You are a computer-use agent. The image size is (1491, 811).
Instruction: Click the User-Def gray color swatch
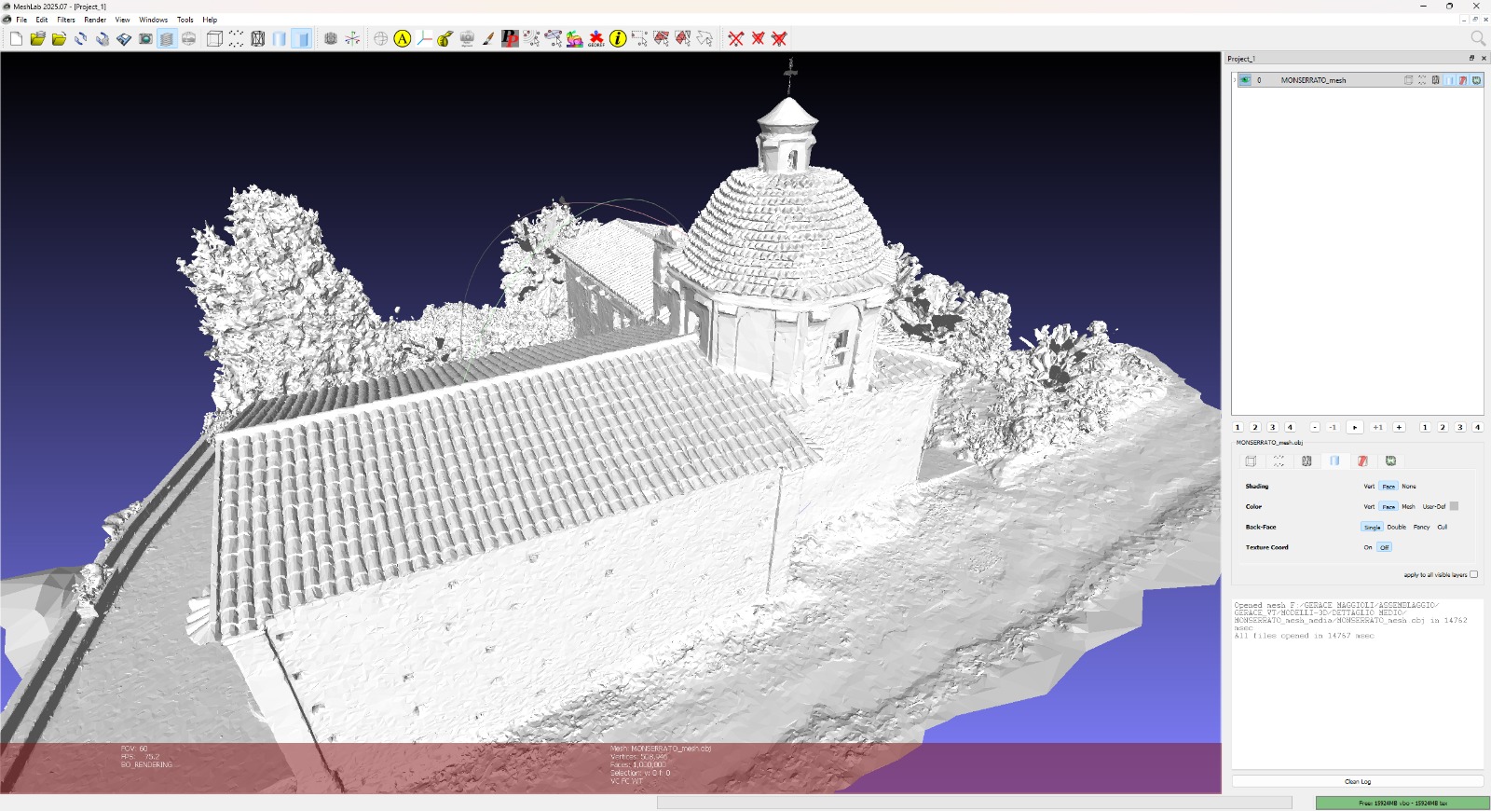pos(1454,506)
